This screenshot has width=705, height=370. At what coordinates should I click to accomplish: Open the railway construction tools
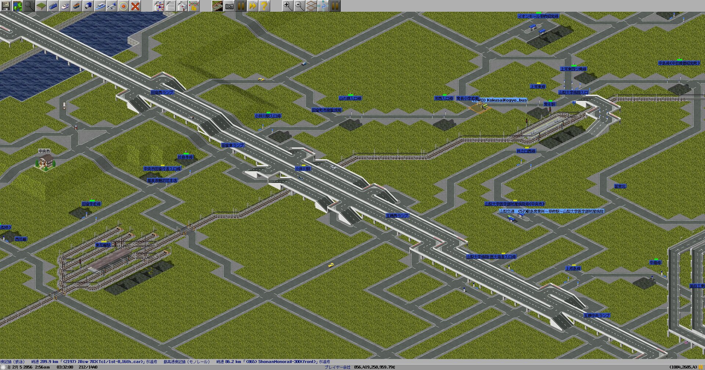53,6
